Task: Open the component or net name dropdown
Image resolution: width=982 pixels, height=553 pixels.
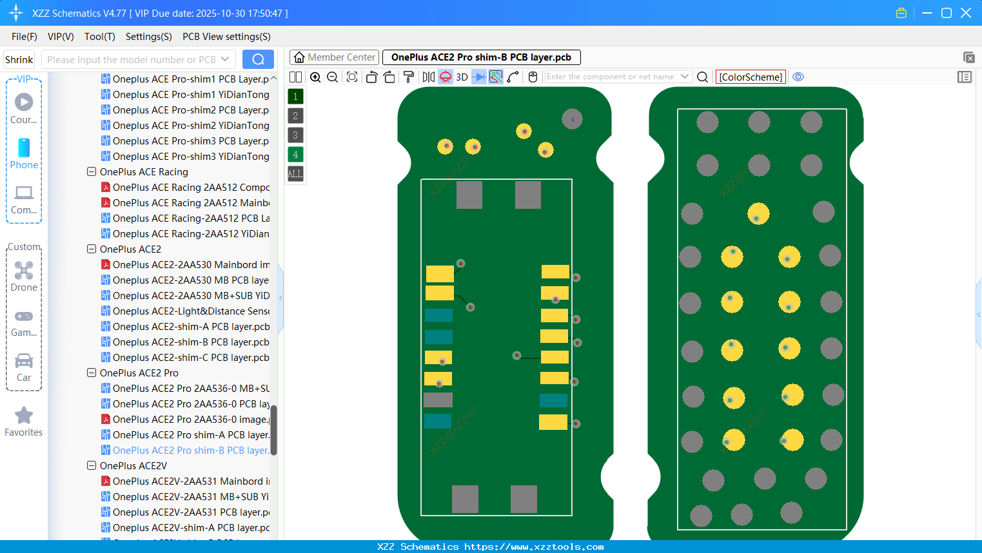Action: pos(685,77)
